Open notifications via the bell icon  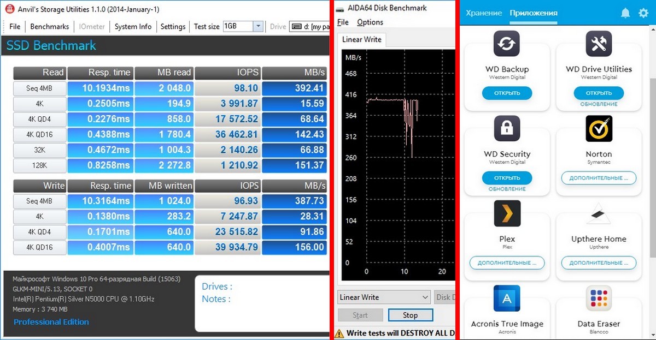(625, 13)
